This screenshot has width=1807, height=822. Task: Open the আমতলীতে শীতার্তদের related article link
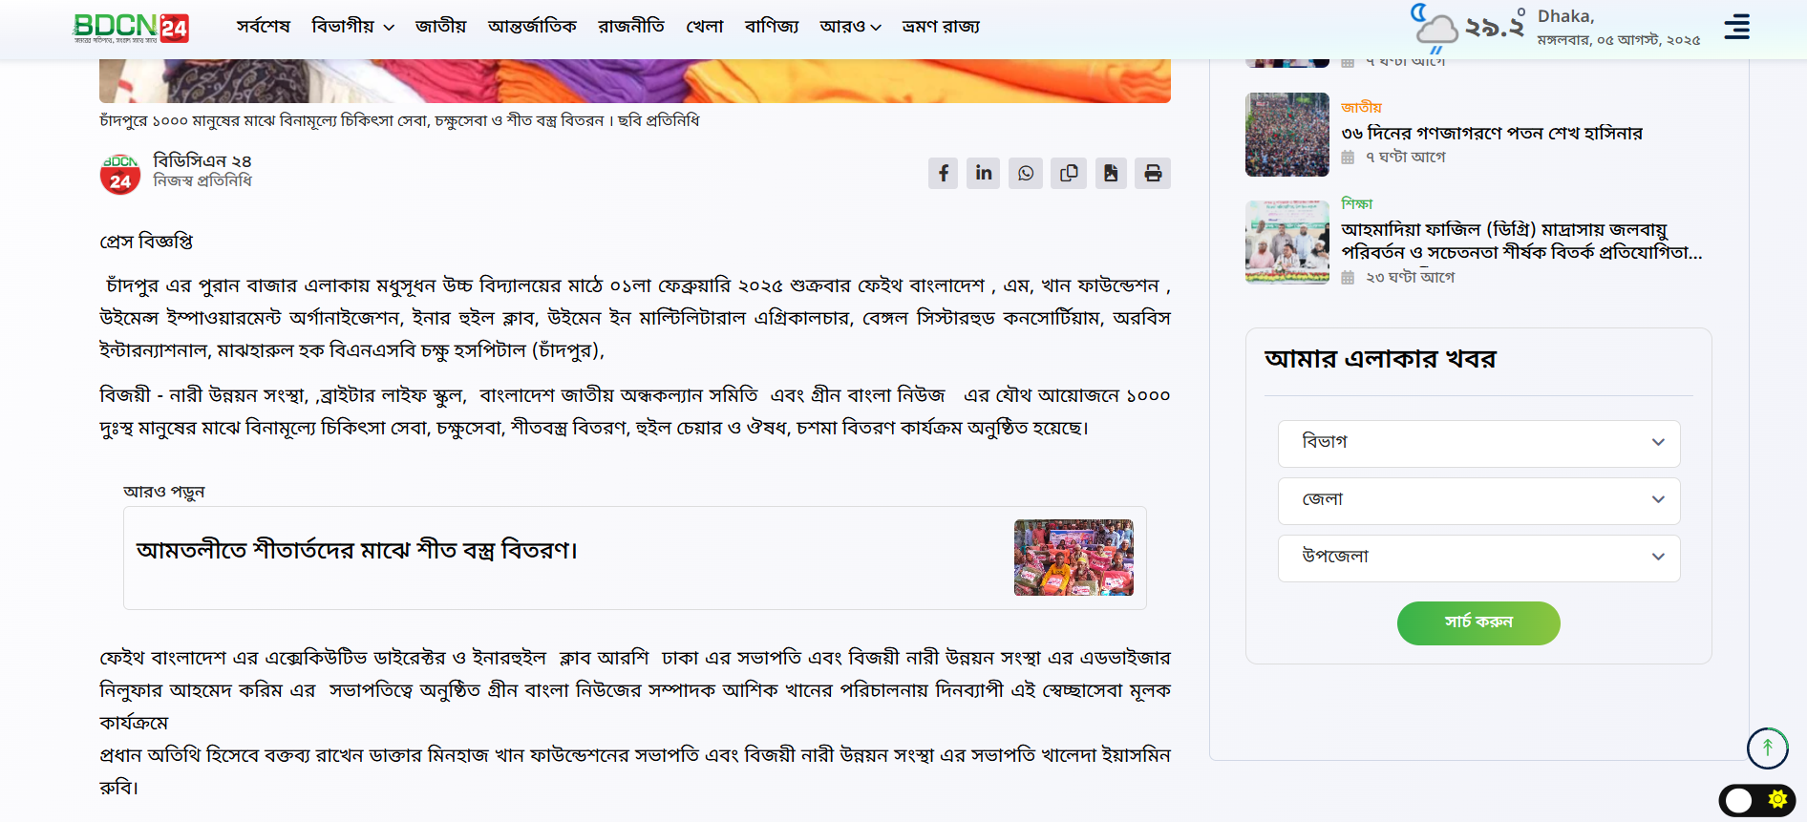pyautogui.click(x=357, y=551)
